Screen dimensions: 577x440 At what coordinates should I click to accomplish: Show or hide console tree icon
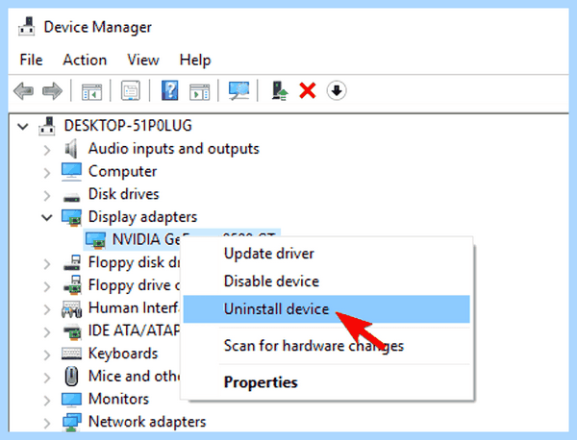(x=91, y=91)
